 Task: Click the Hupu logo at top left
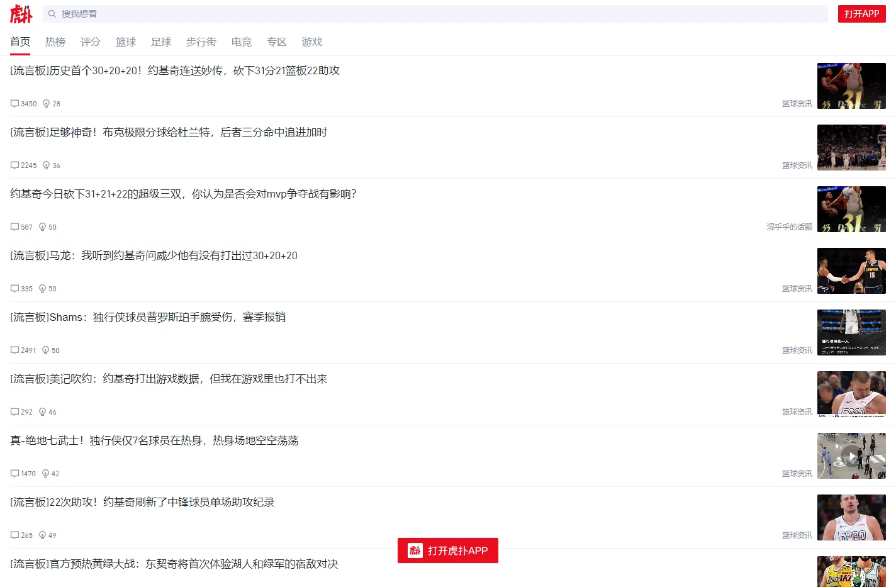21,14
